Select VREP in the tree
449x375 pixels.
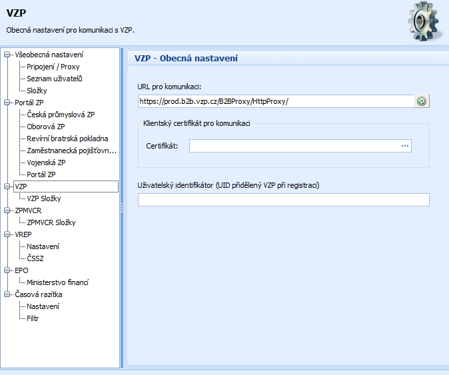(x=23, y=234)
